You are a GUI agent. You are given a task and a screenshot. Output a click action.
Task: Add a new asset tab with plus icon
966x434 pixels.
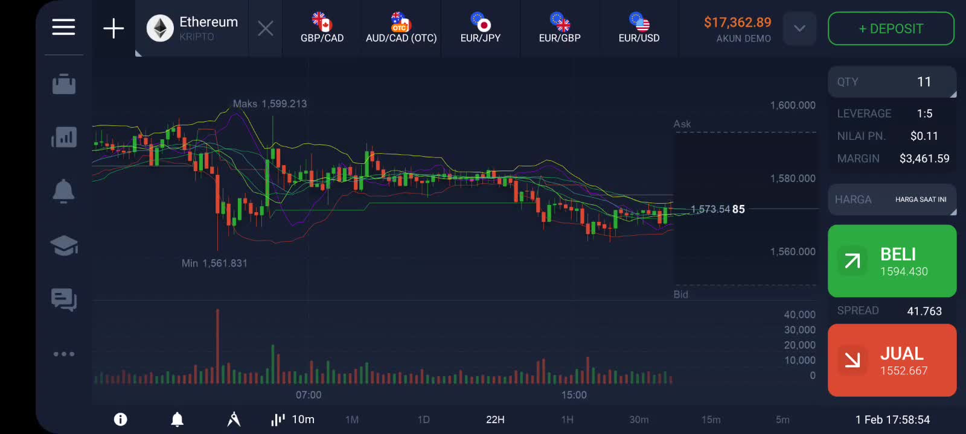click(114, 28)
